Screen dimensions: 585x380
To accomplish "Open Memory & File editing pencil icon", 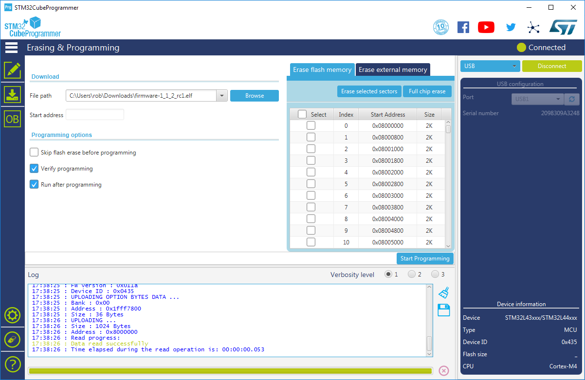I will 12,70.
